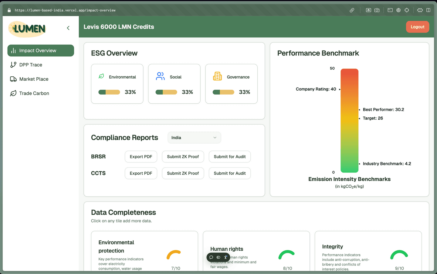This screenshot has width=437, height=274.
Task: Click the orange 7/10 gauge
Action: pos(174,255)
